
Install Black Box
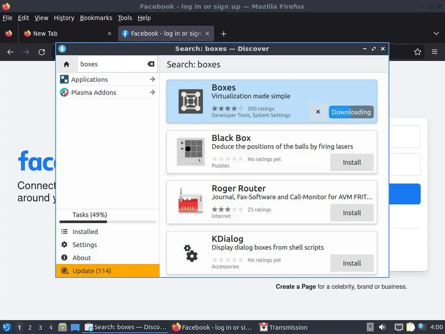[352, 162]
